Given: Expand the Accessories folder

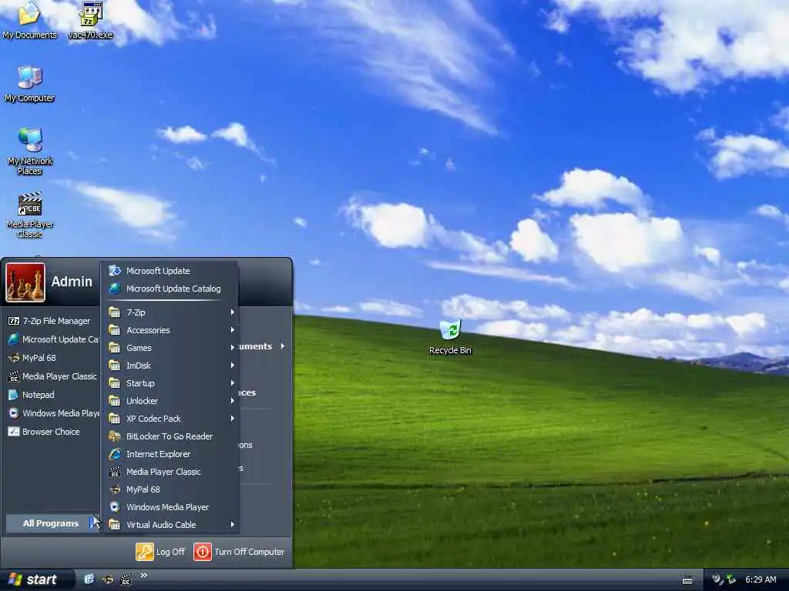Looking at the screenshot, I should pos(170,330).
